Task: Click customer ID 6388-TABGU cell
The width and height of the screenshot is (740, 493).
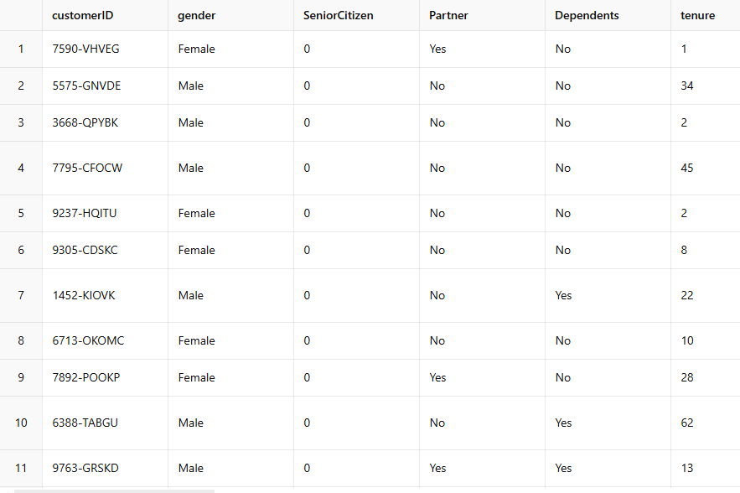Action: [x=105, y=423]
